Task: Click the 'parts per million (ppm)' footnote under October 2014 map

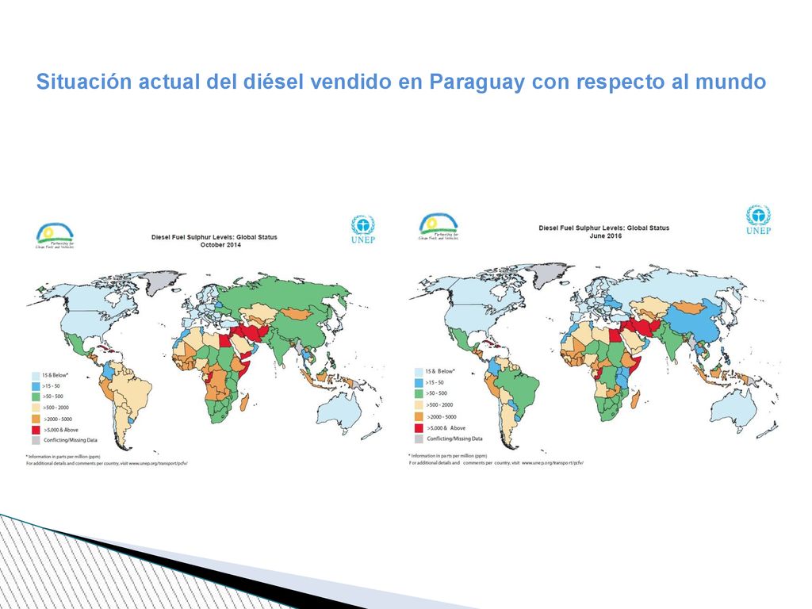Action: point(63,457)
